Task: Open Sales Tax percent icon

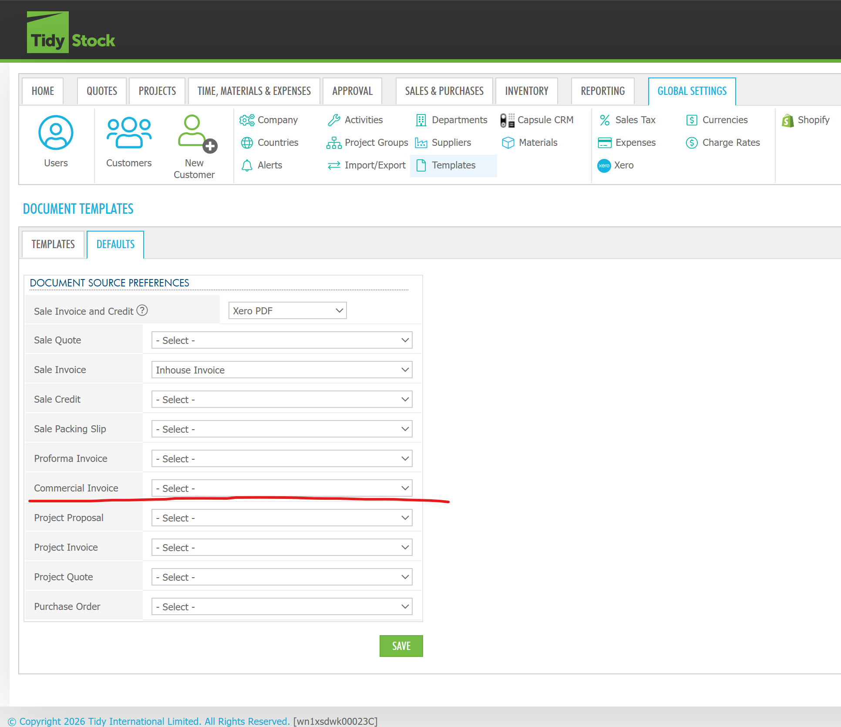Action: 605,120
